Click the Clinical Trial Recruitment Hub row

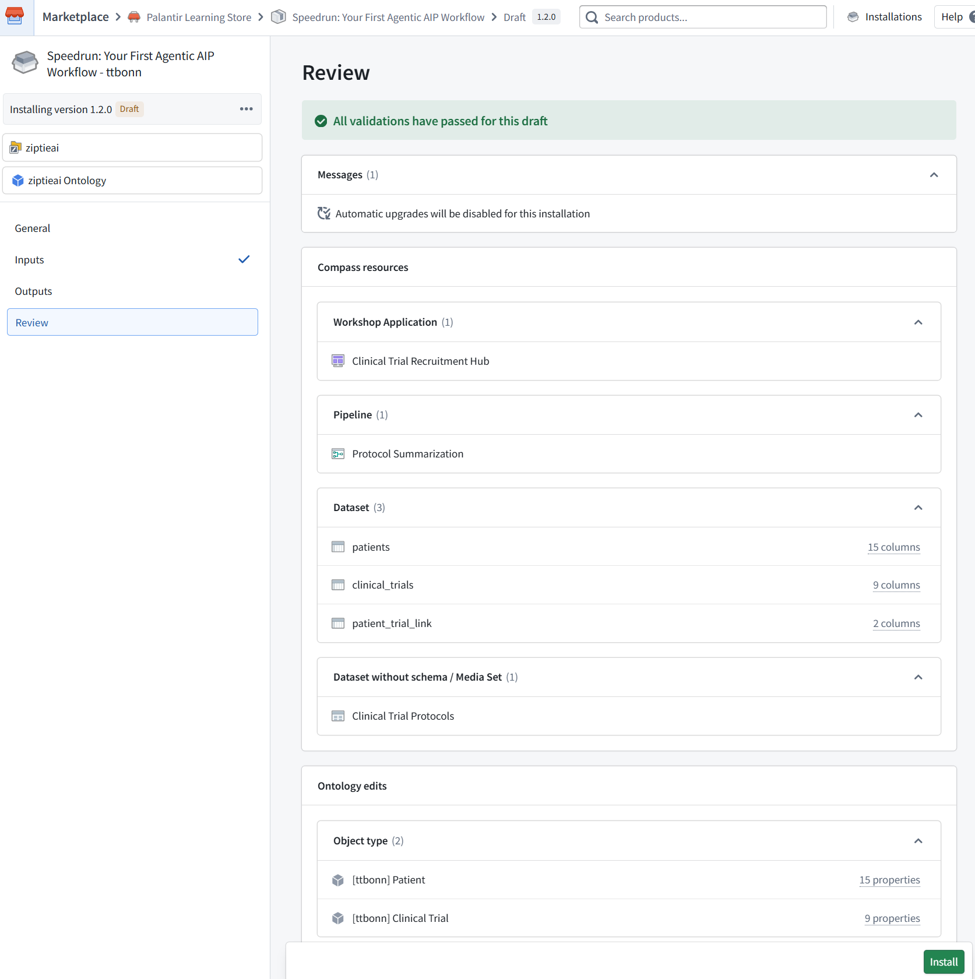629,361
